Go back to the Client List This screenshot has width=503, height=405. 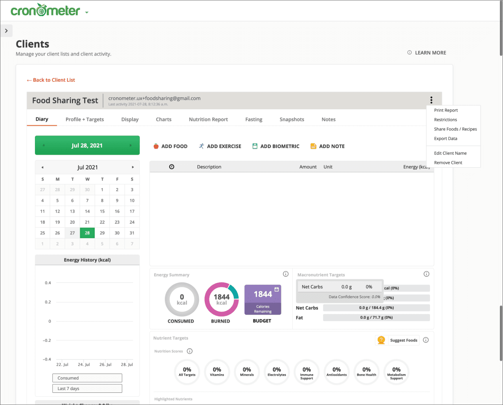51,80
